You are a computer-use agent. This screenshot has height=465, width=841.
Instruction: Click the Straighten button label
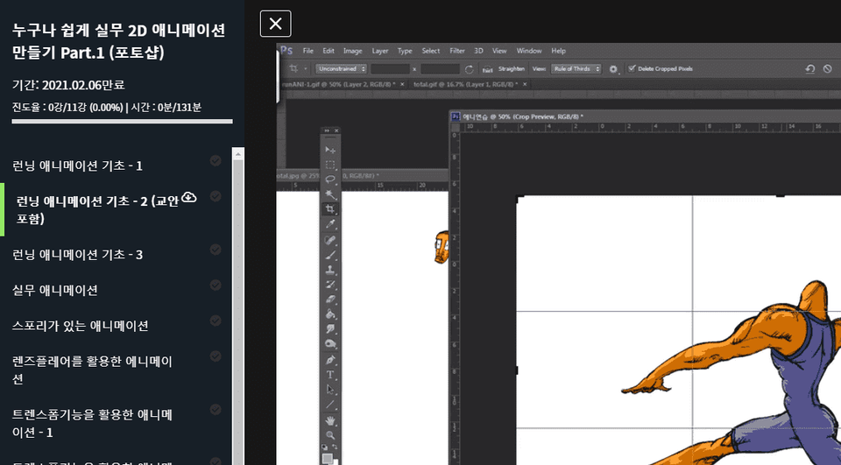[x=511, y=68]
